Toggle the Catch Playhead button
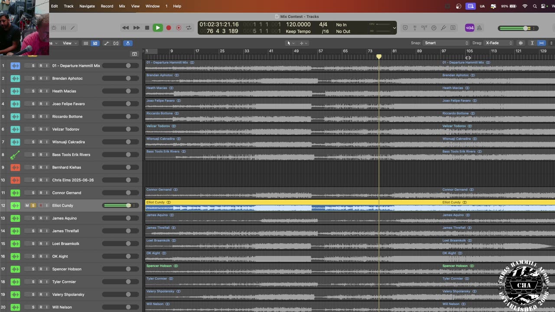555x312 pixels. tap(128, 43)
